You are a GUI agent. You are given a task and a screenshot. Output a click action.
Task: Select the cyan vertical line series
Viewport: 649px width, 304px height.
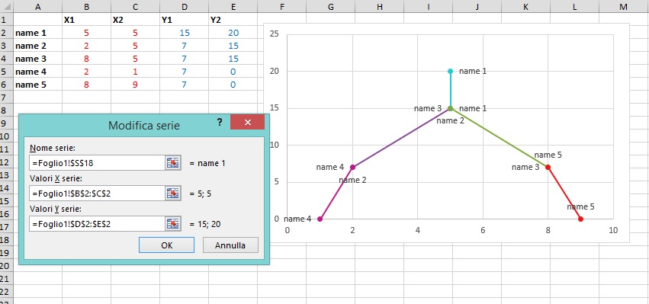tap(450, 90)
